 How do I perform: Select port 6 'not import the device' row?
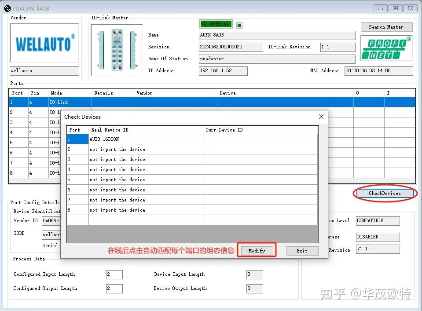[192, 190]
